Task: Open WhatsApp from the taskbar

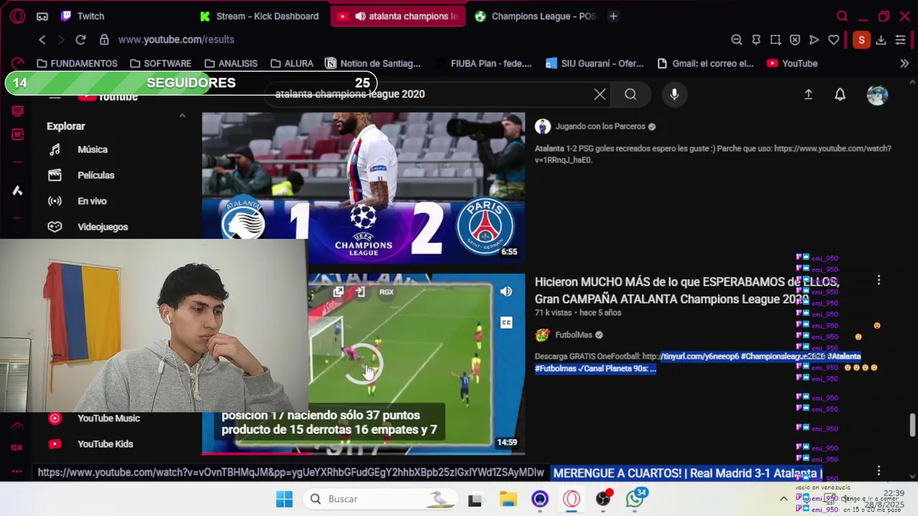Action: (x=635, y=499)
